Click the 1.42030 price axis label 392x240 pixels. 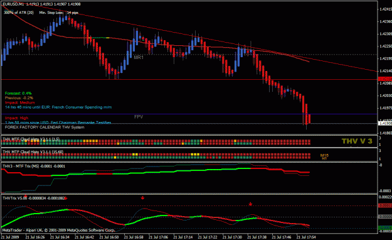(386, 95)
